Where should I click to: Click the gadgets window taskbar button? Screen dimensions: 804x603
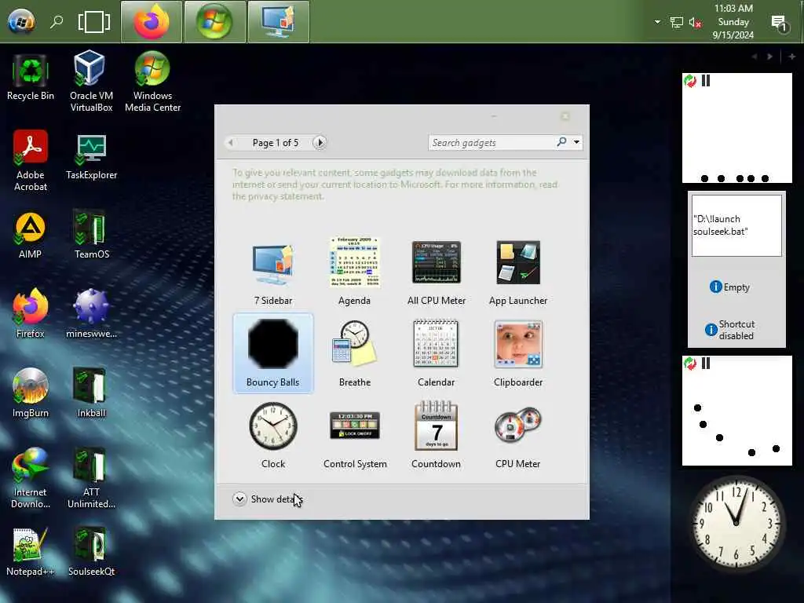[279, 21]
